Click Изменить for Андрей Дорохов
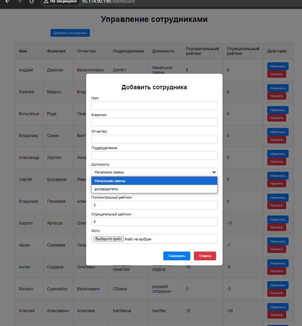 tap(277, 66)
